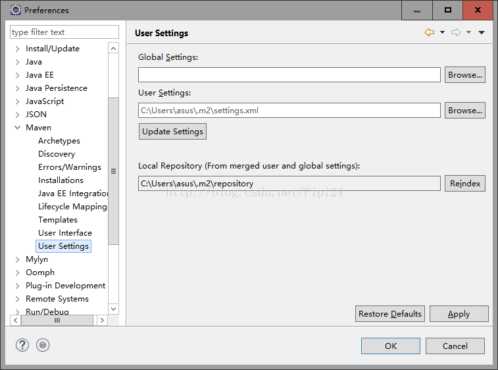This screenshot has height=370, width=498.
Task: Click the Update Settings button
Action: pyautogui.click(x=172, y=131)
